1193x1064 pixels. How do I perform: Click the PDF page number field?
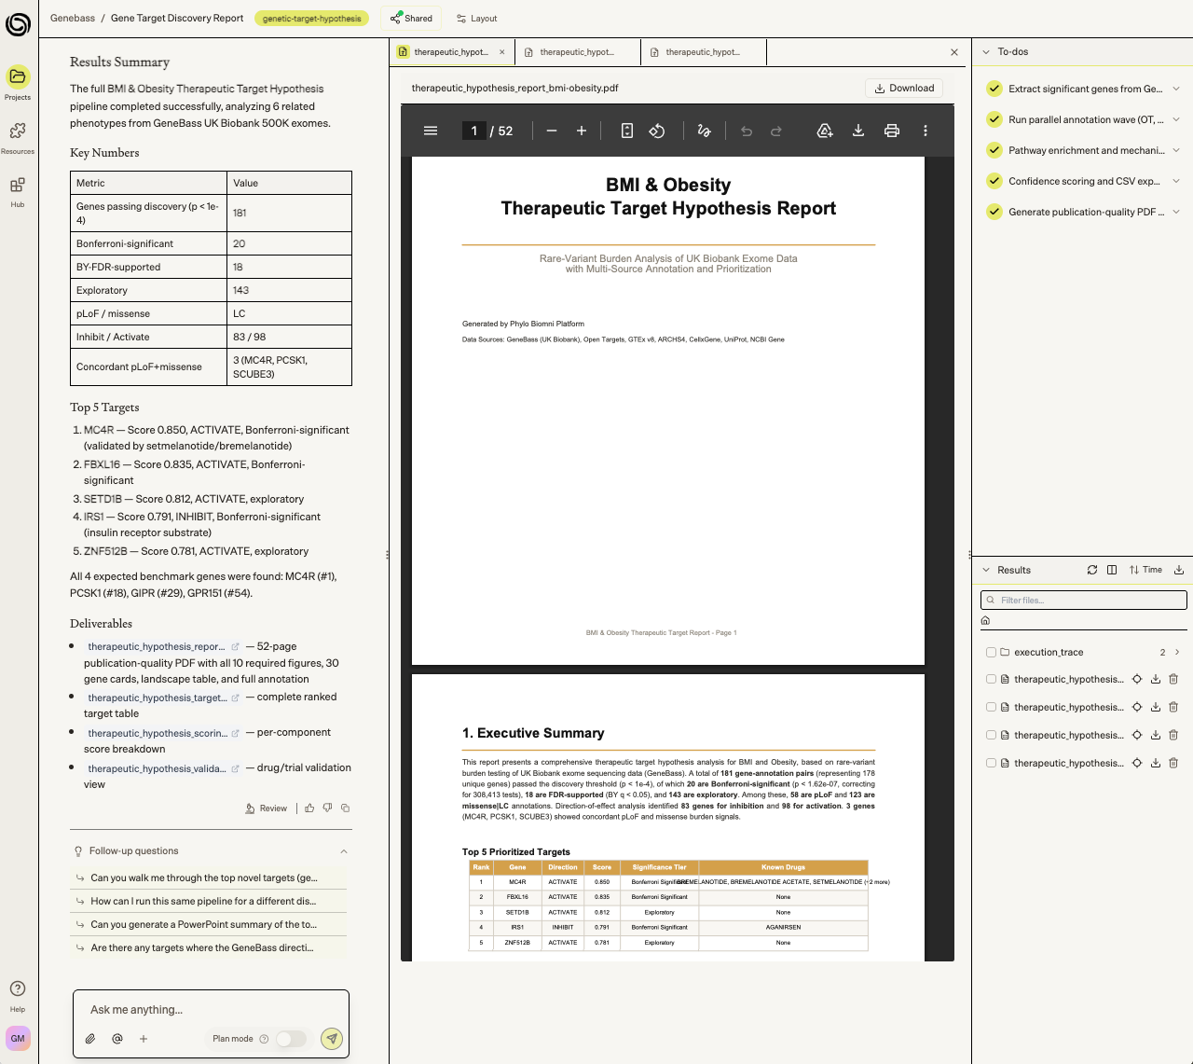click(473, 131)
